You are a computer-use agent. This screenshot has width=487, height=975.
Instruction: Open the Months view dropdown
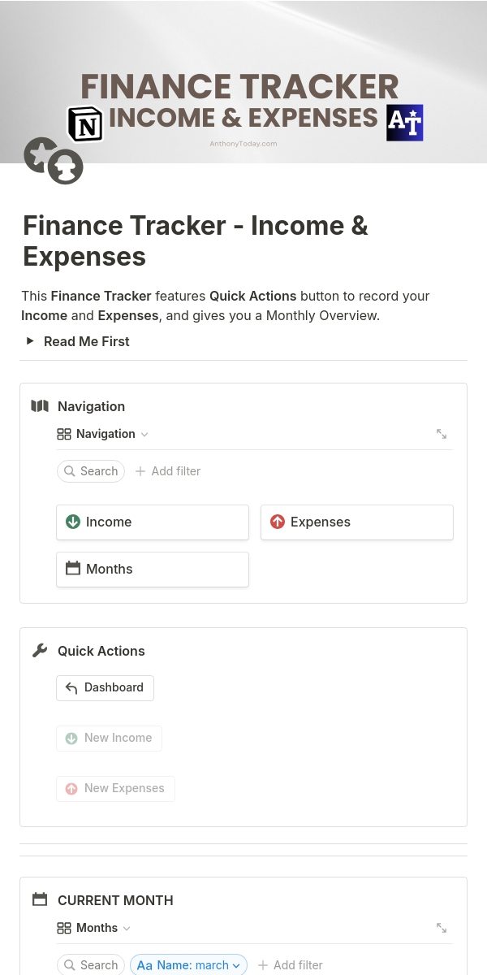[93, 928]
